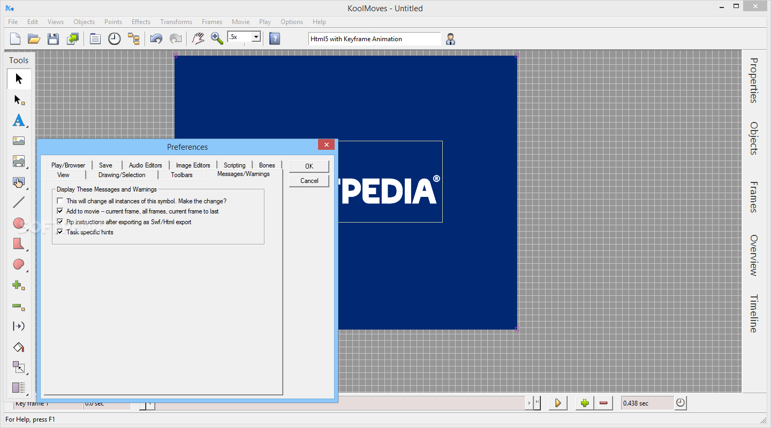Select the scale squares transform tool
Viewport: 771px width, 428px height.
[x=19, y=368]
